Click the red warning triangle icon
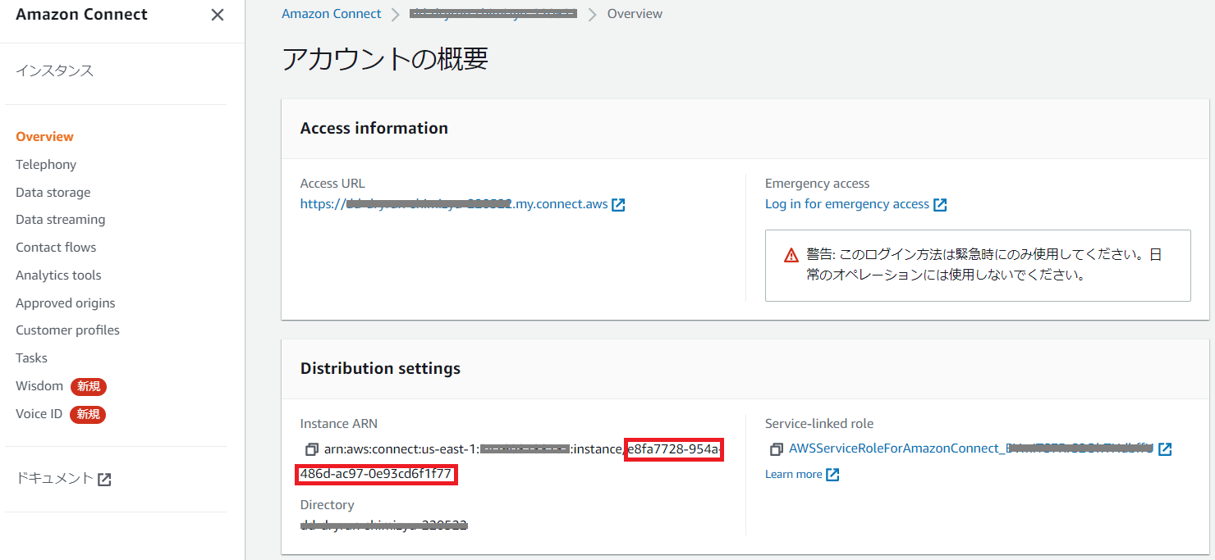1215x560 pixels. tap(791, 255)
